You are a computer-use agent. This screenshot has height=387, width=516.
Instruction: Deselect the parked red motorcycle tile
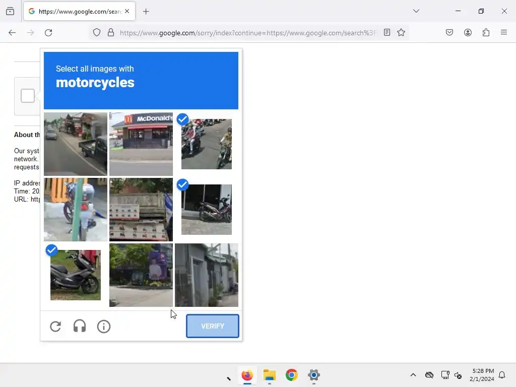(206, 209)
